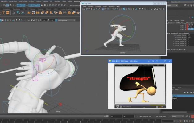
Task: Open the No Character Set dropdown arrow
Action: [x=137, y=116]
